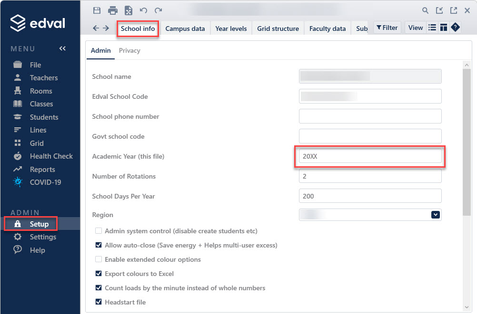Switch to Year levels tab
The width and height of the screenshot is (477, 314).
click(231, 29)
